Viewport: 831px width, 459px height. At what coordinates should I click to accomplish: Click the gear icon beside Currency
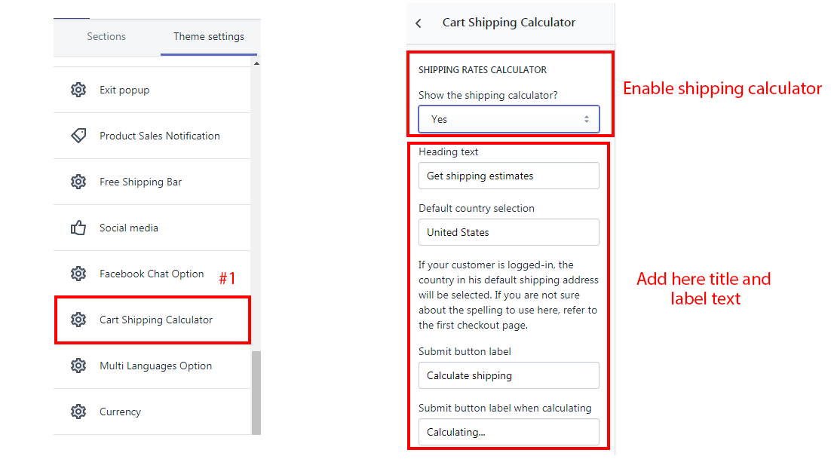(x=78, y=412)
